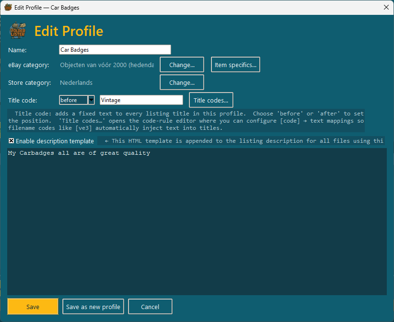394x322 pixels.
Task: Close the Edit Profile window
Action: (386, 7)
